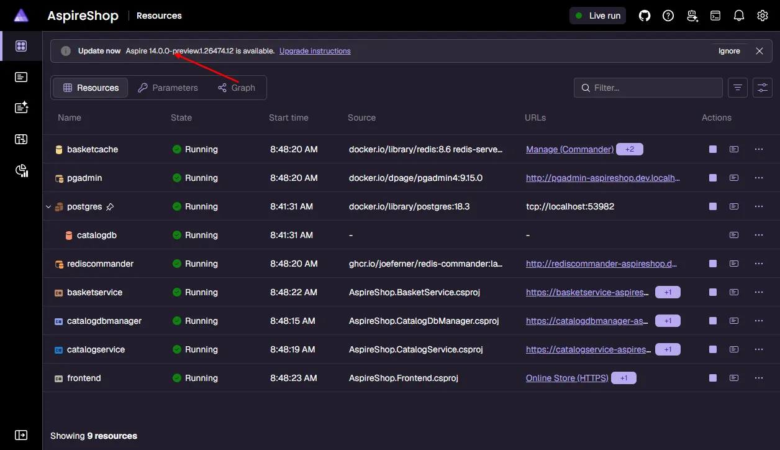Open the AI assistant chat icon
The height and width of the screenshot is (450, 780).
pyautogui.click(x=692, y=16)
